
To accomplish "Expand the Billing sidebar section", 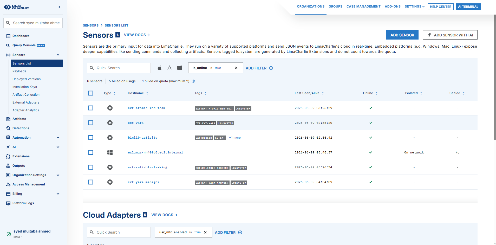I will (58, 194).
